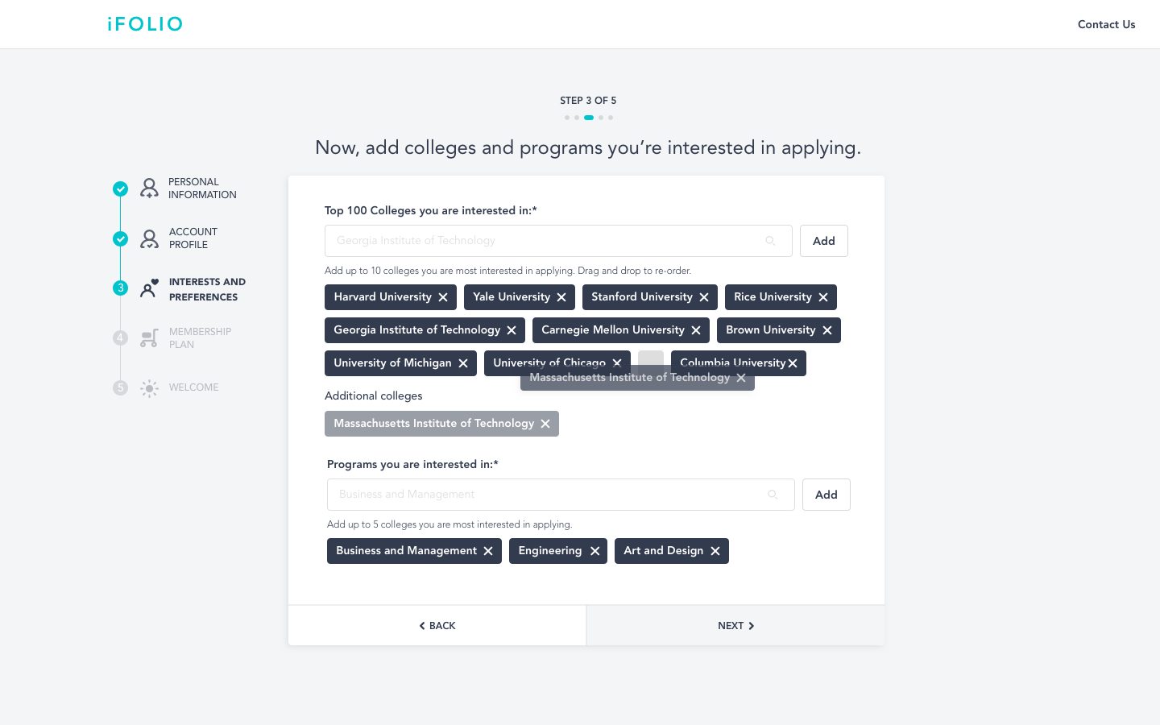This screenshot has width=1160, height=725.
Task: Add the typed college with Add button
Action: (824, 241)
